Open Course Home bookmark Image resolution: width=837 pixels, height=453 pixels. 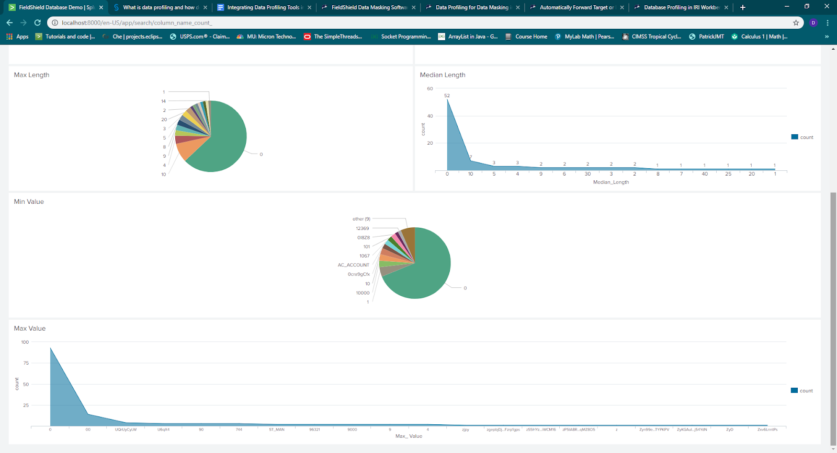point(526,37)
